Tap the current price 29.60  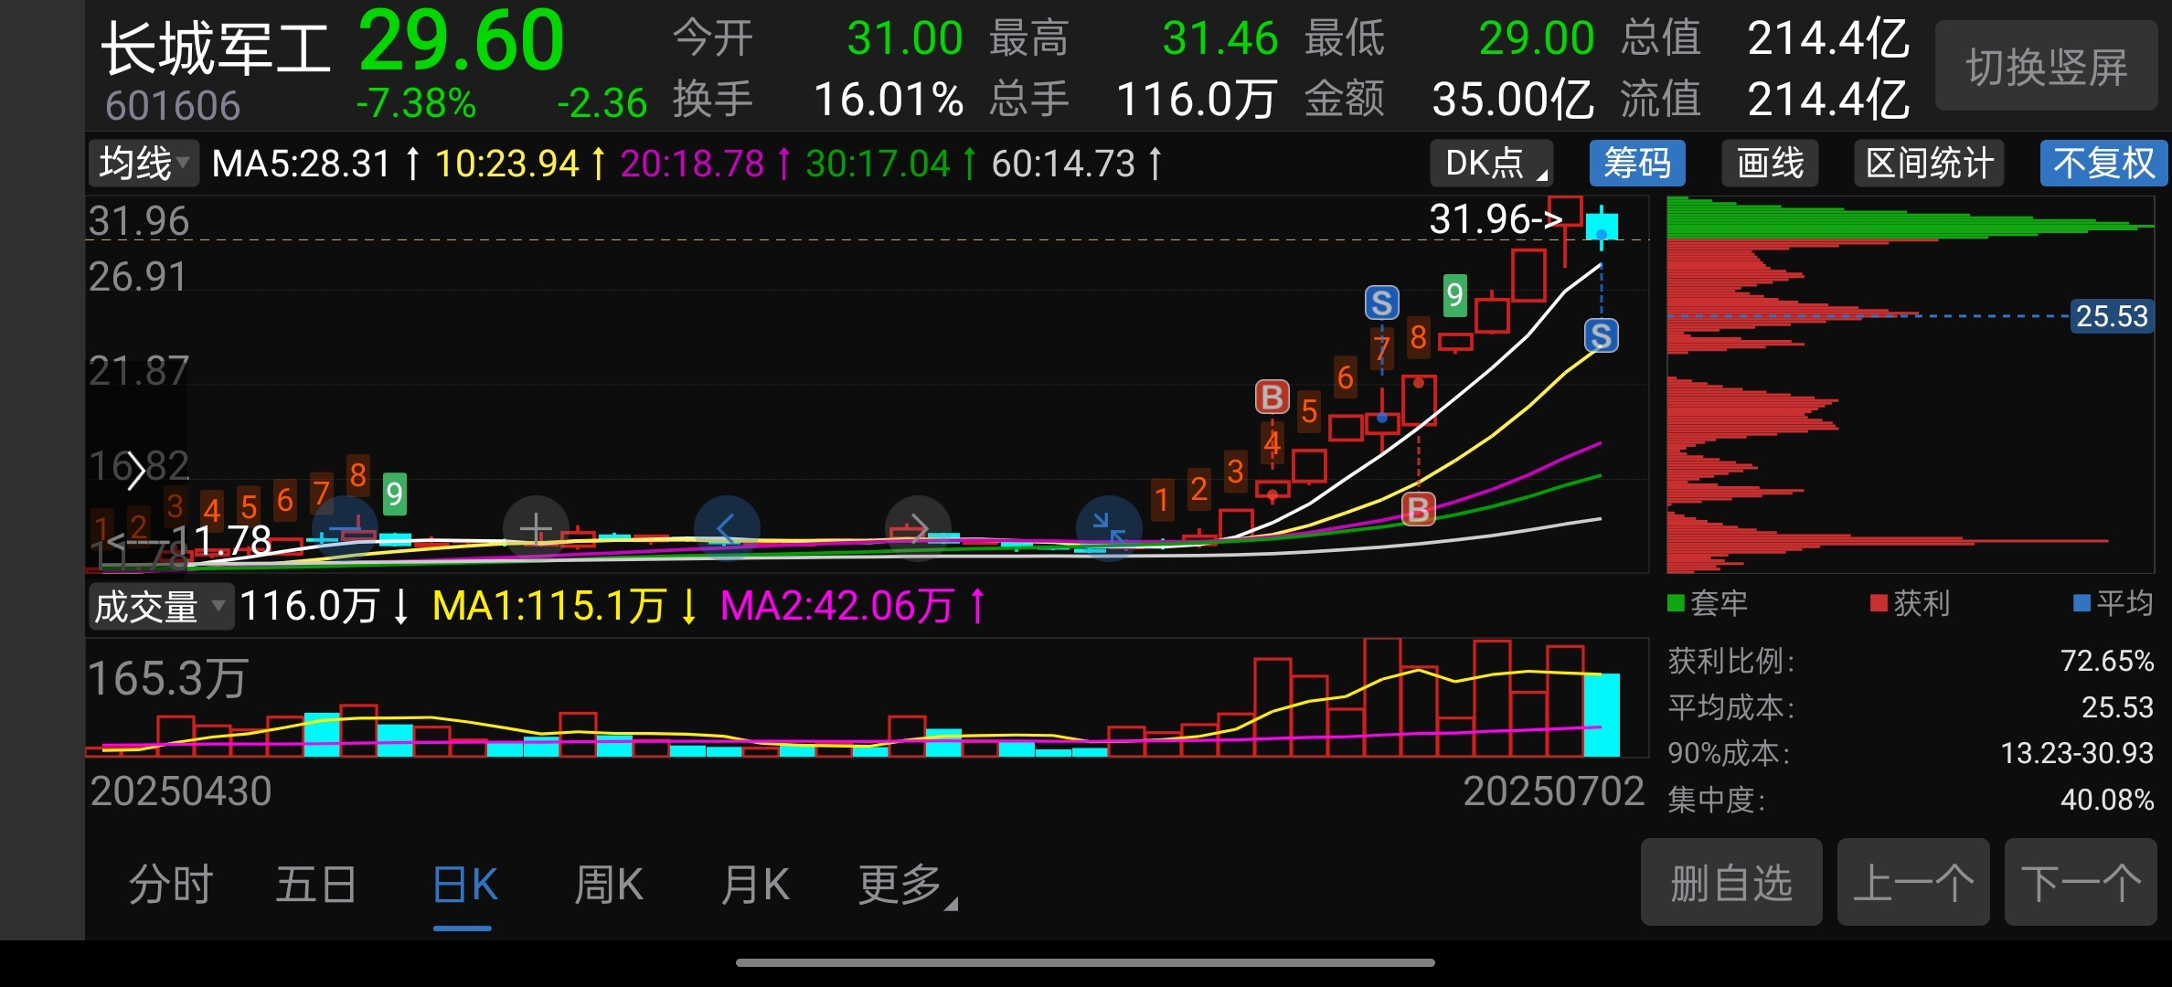(461, 41)
